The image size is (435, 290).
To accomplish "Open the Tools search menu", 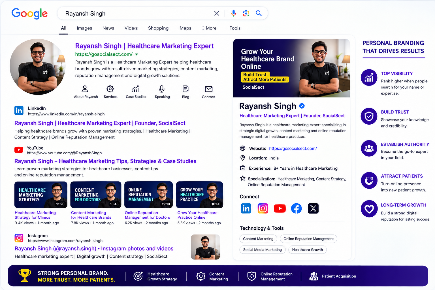I will pyautogui.click(x=235, y=28).
